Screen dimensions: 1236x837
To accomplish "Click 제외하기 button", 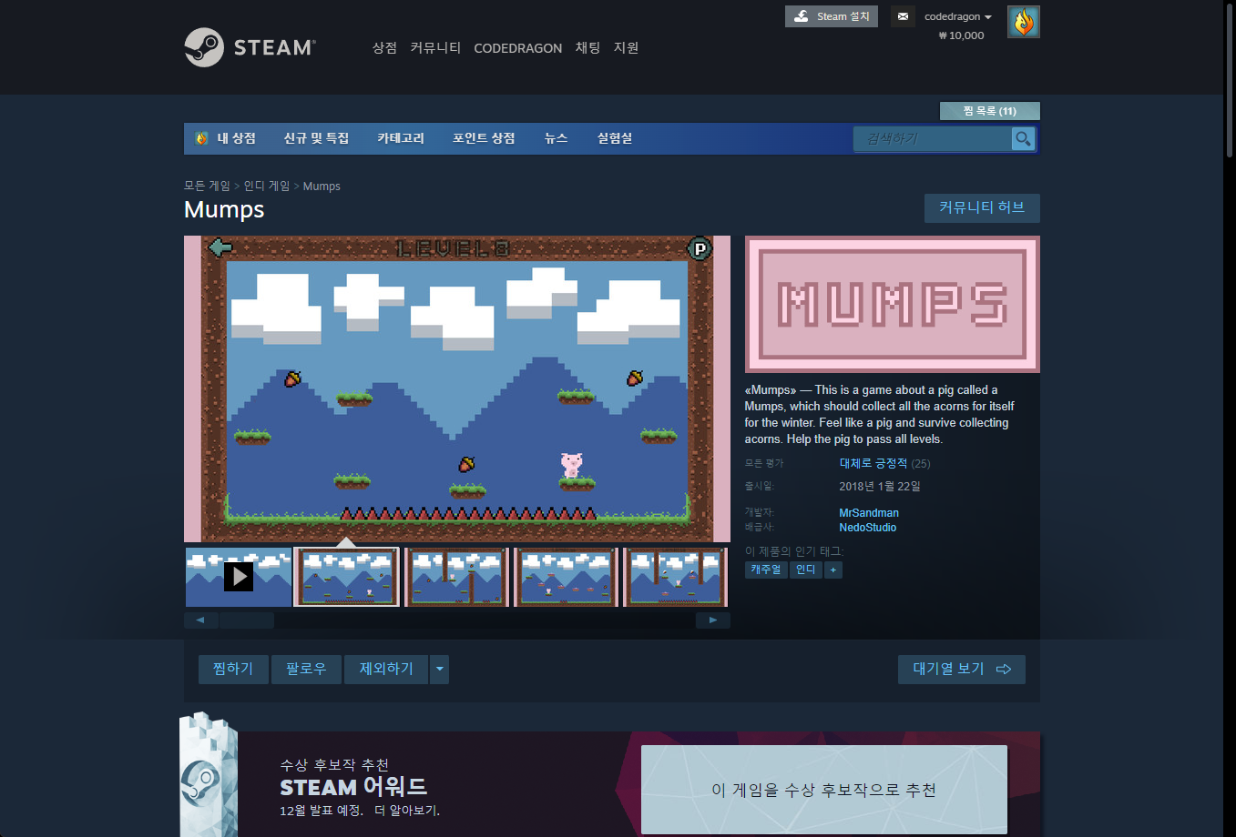I will (x=386, y=670).
